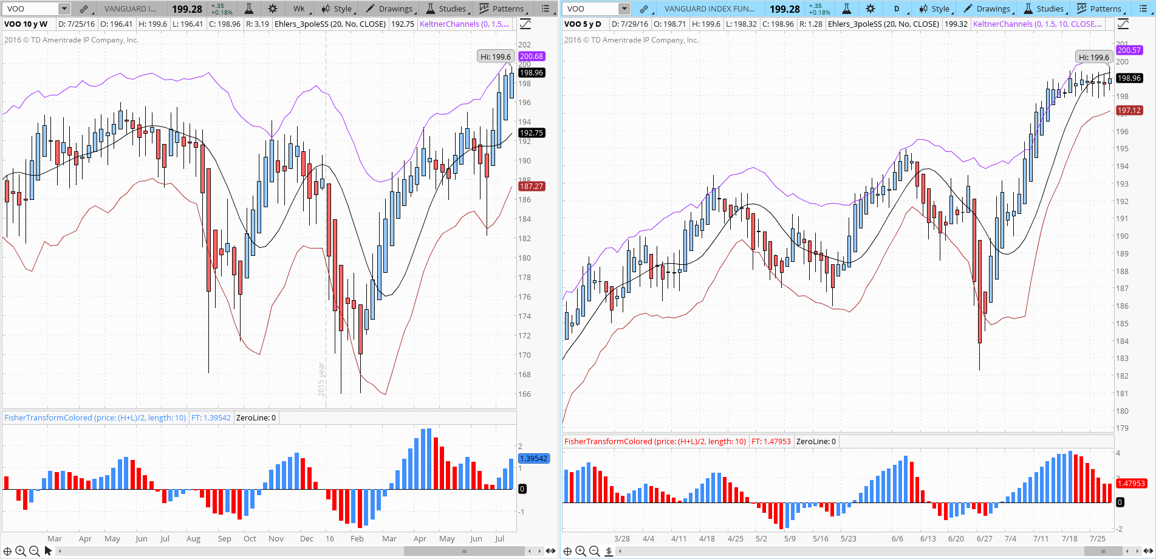The height and width of the screenshot is (559, 1156).
Task: Click the blue 1.39542 Fisher value bubble
Action: pyautogui.click(x=534, y=459)
